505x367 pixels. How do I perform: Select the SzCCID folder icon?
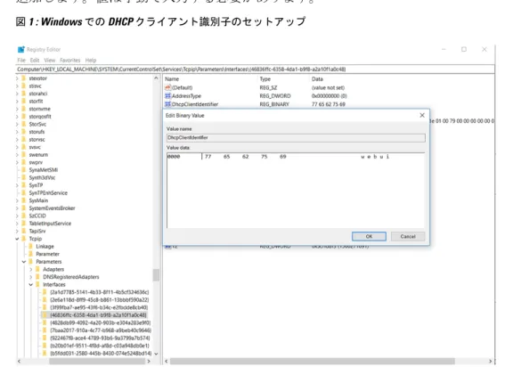pyautogui.click(x=24, y=216)
